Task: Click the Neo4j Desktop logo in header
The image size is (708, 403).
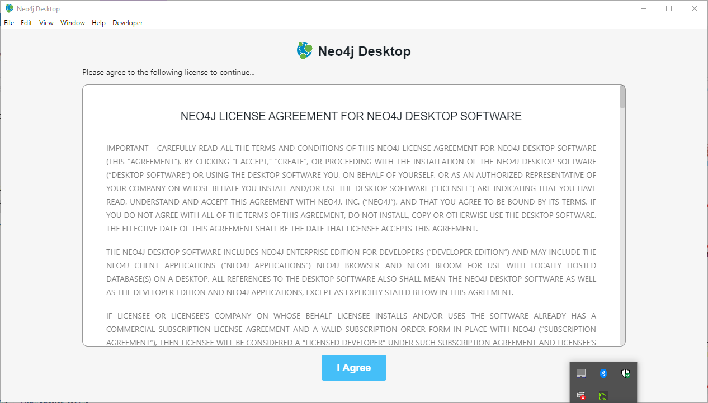Action: click(304, 51)
